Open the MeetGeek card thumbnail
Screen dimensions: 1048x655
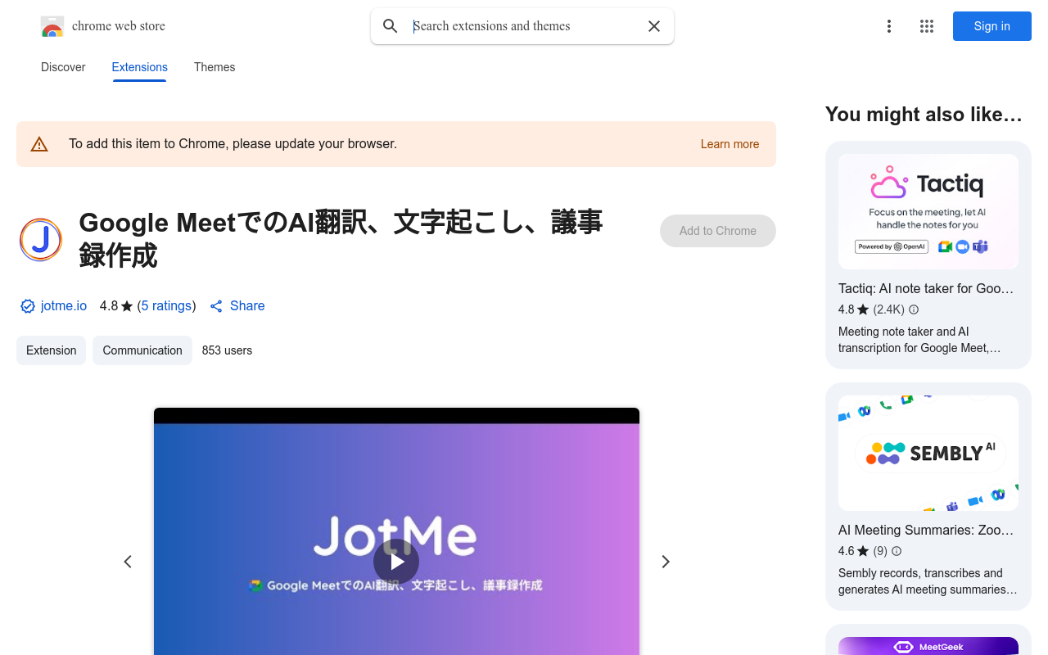[x=928, y=646]
